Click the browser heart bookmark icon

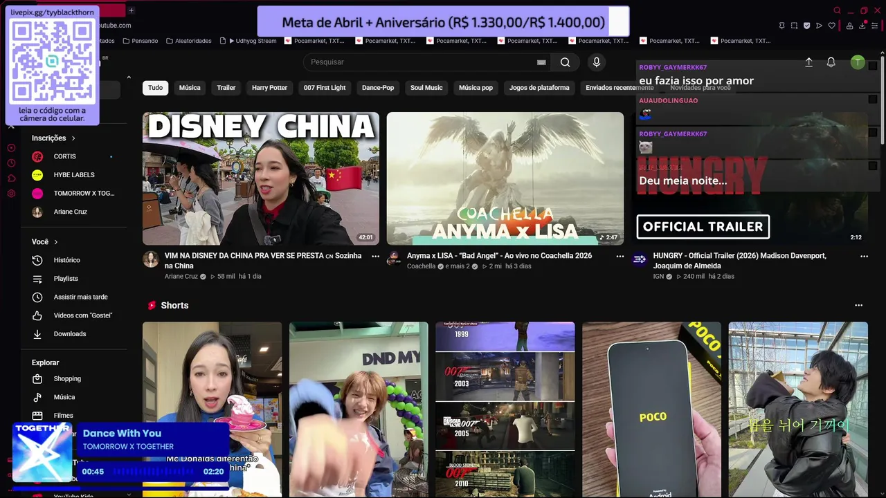[831, 26]
